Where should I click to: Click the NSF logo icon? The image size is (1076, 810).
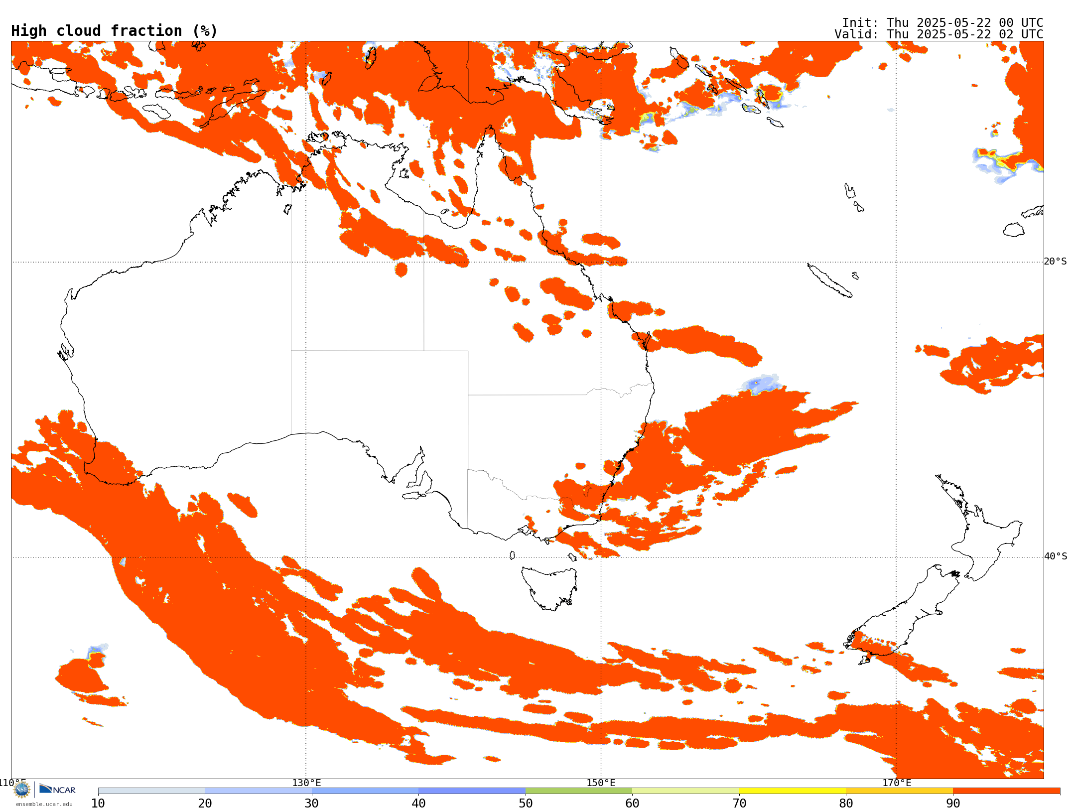coord(22,790)
